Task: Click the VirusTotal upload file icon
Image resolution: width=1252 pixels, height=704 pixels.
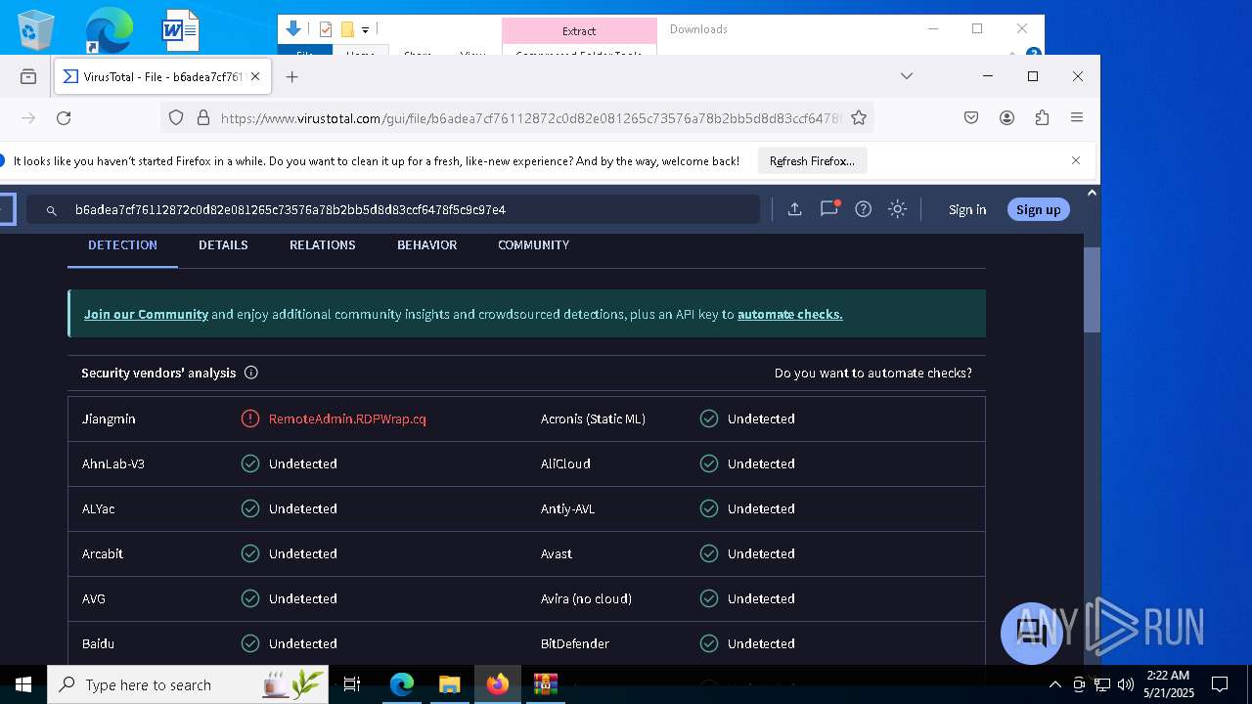Action: click(x=794, y=209)
